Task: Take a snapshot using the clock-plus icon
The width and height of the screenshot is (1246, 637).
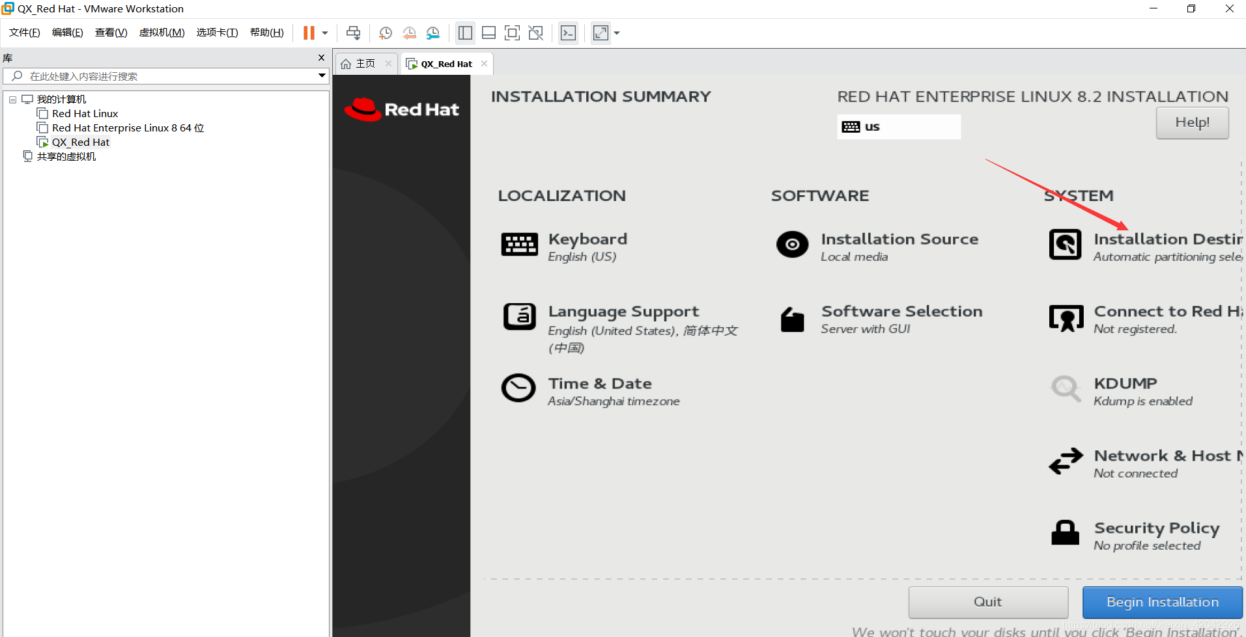Action: [x=386, y=33]
